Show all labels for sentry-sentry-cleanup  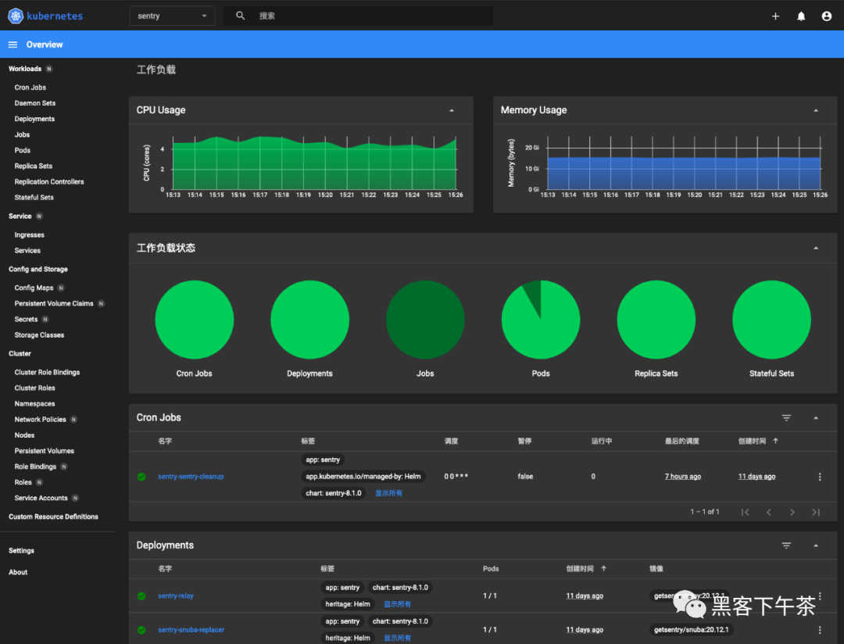click(388, 493)
